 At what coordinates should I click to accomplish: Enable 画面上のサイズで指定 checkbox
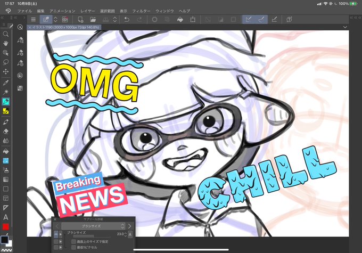[73, 242]
